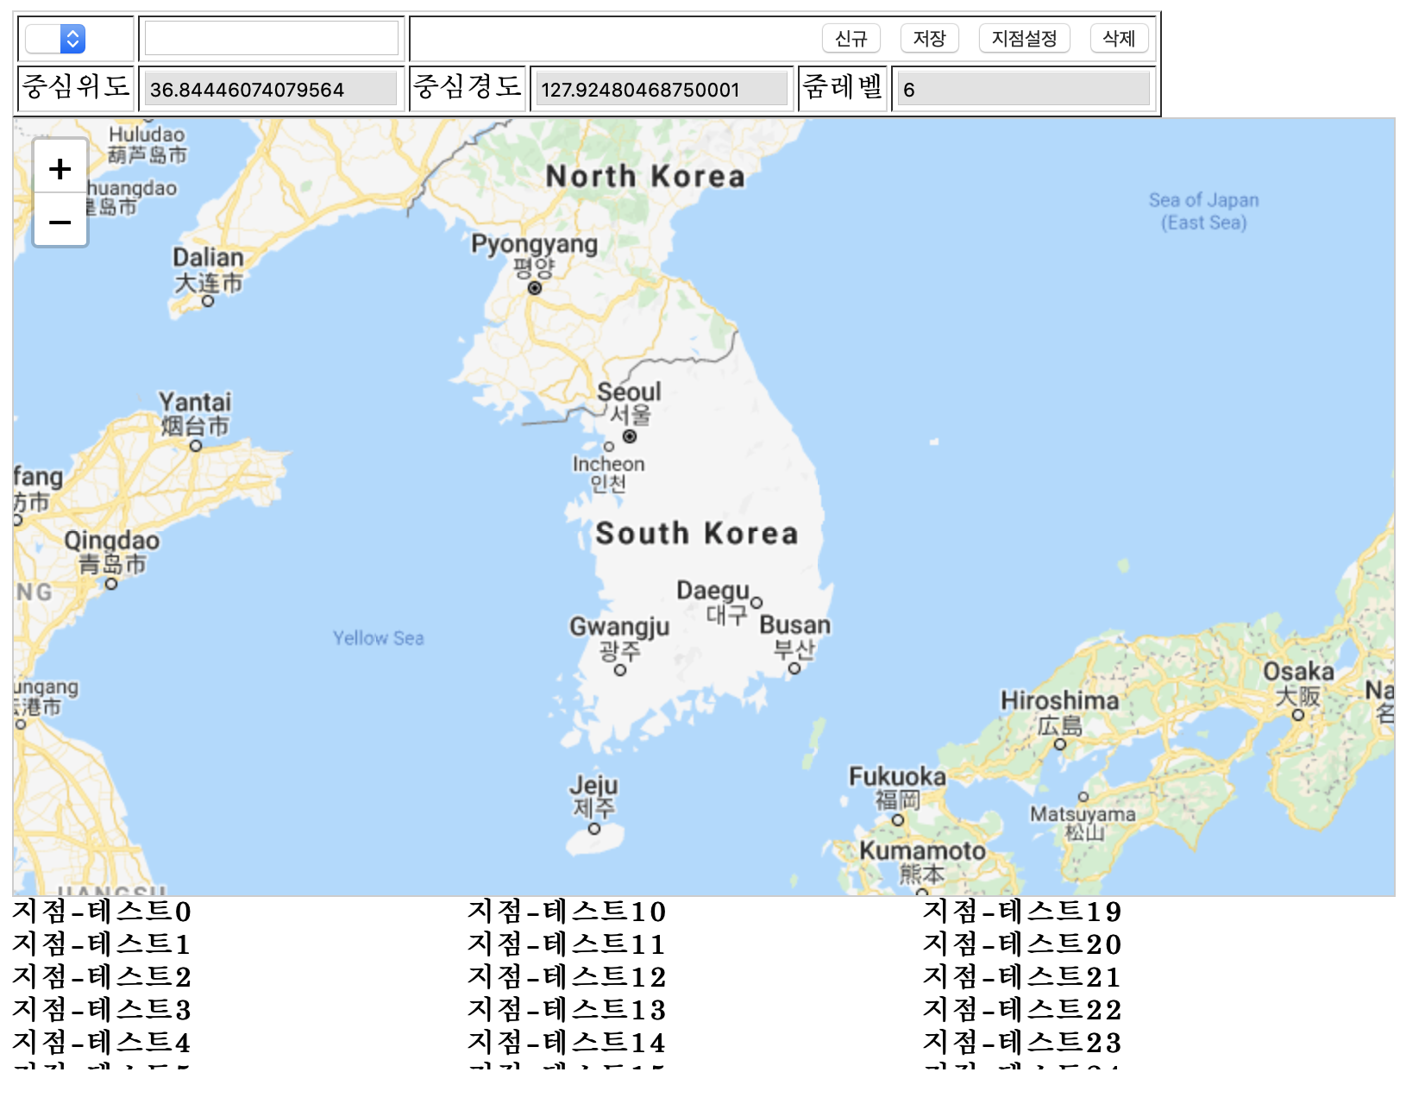This screenshot has width=1425, height=1116.
Task: Click Qingdao city marker on map
Action: [111, 583]
